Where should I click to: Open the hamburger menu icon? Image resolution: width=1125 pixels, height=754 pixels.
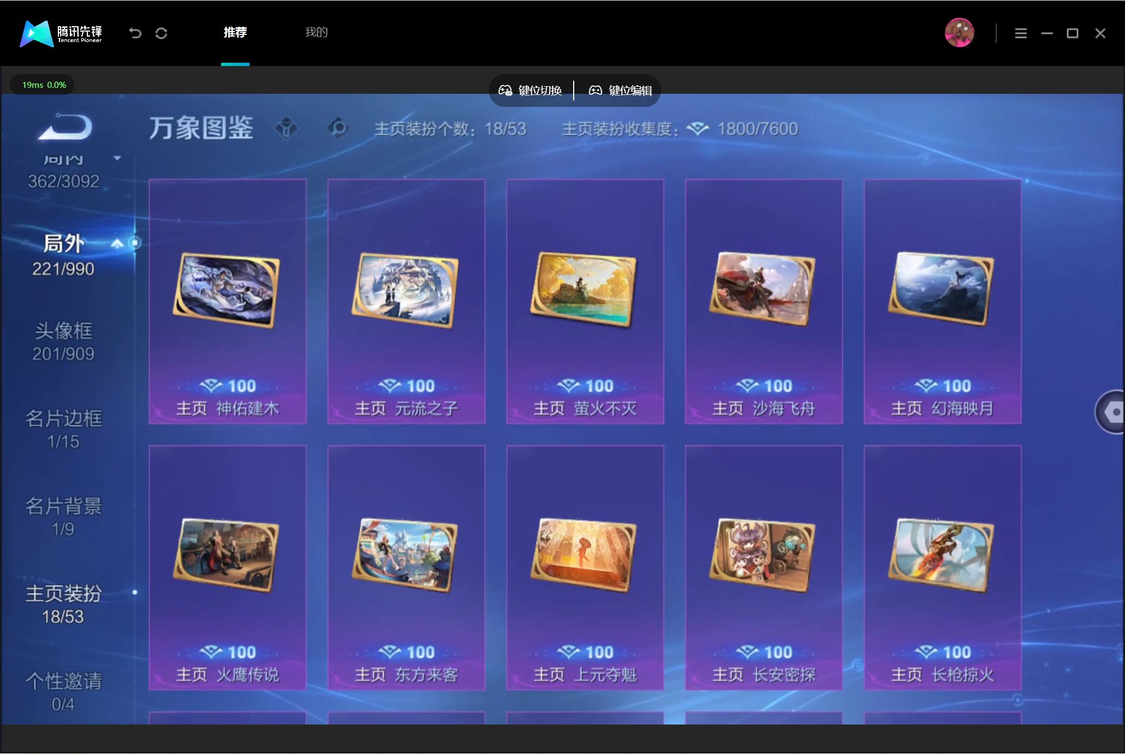click(x=1021, y=33)
